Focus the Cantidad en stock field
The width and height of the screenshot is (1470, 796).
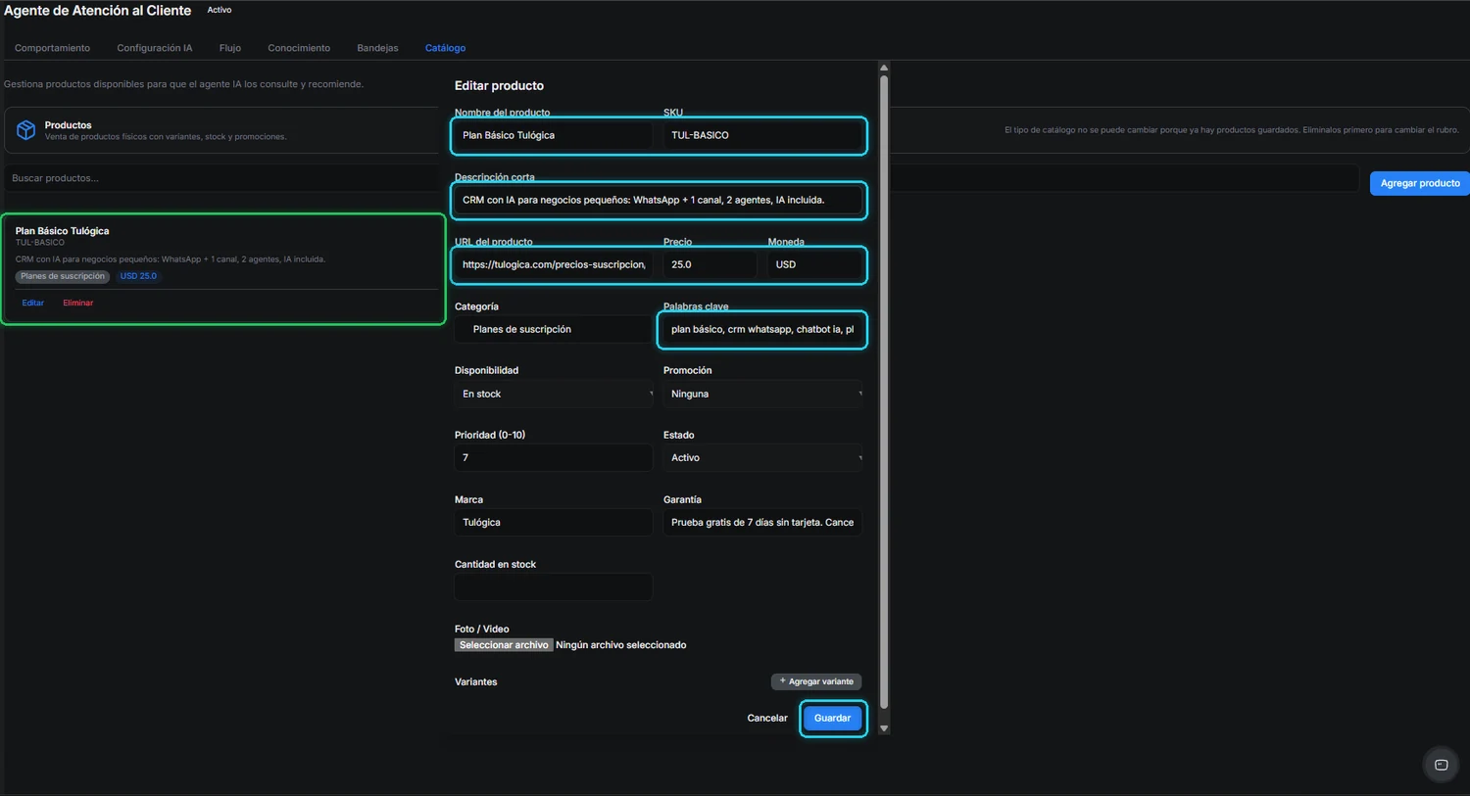(x=554, y=586)
